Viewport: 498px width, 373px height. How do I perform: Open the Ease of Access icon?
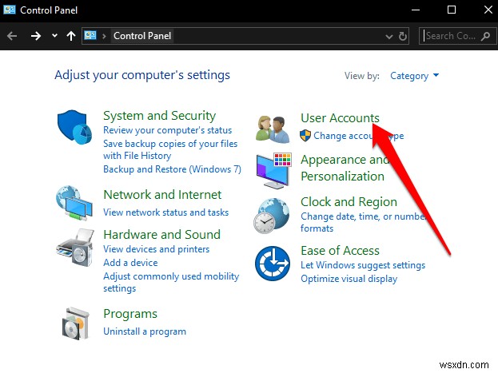click(273, 263)
